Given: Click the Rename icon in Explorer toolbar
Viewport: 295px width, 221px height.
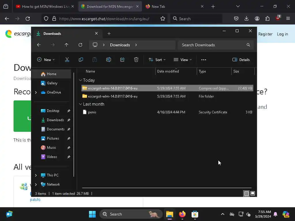Looking at the screenshot, I should pos(109,60).
